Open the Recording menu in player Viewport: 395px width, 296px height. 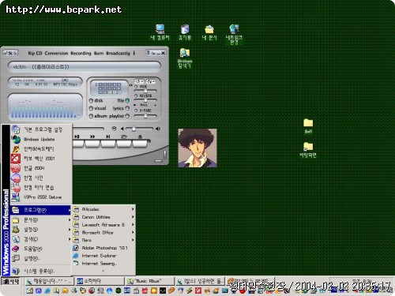[81, 53]
